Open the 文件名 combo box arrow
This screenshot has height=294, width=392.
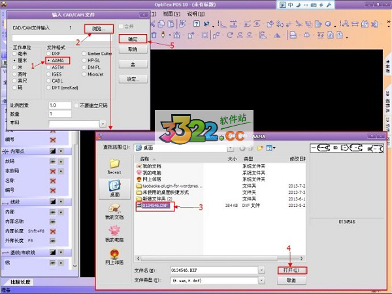[261, 270]
